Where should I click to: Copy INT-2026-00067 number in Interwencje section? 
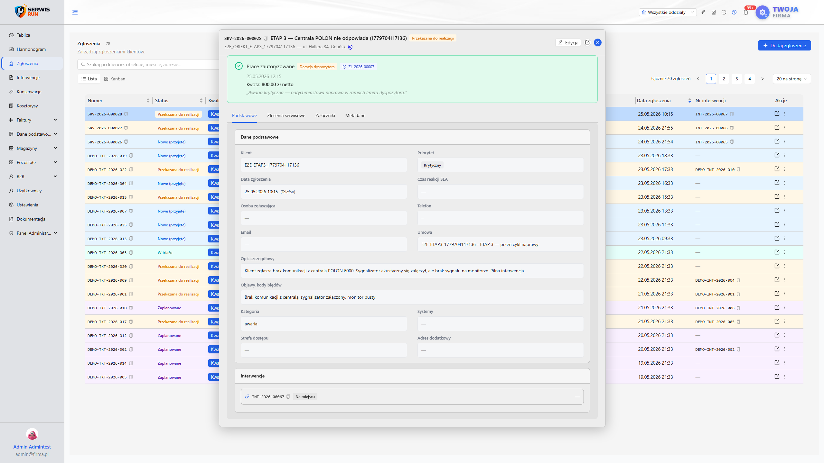(288, 397)
